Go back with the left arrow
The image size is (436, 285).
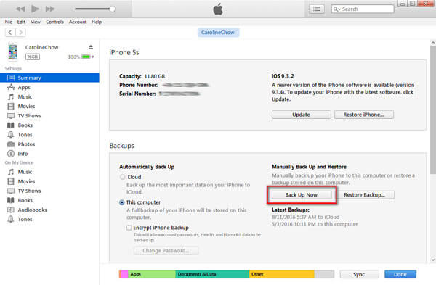coord(10,32)
